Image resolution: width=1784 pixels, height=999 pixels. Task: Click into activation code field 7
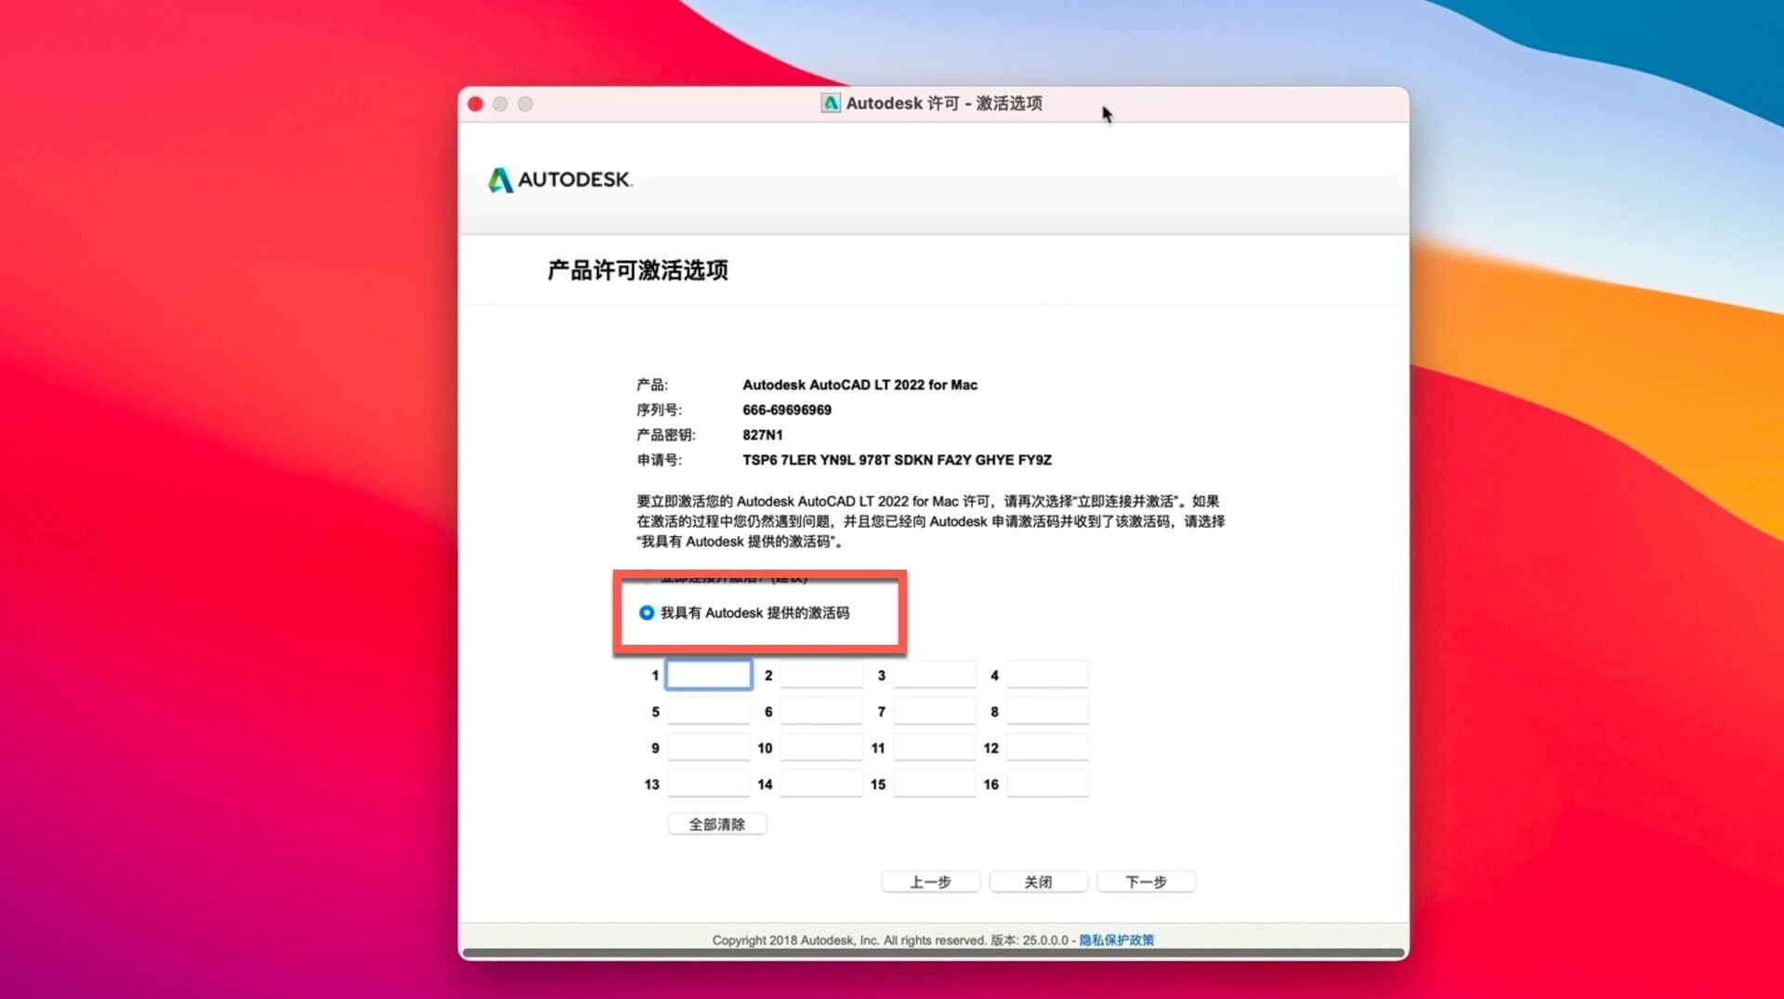tap(934, 712)
